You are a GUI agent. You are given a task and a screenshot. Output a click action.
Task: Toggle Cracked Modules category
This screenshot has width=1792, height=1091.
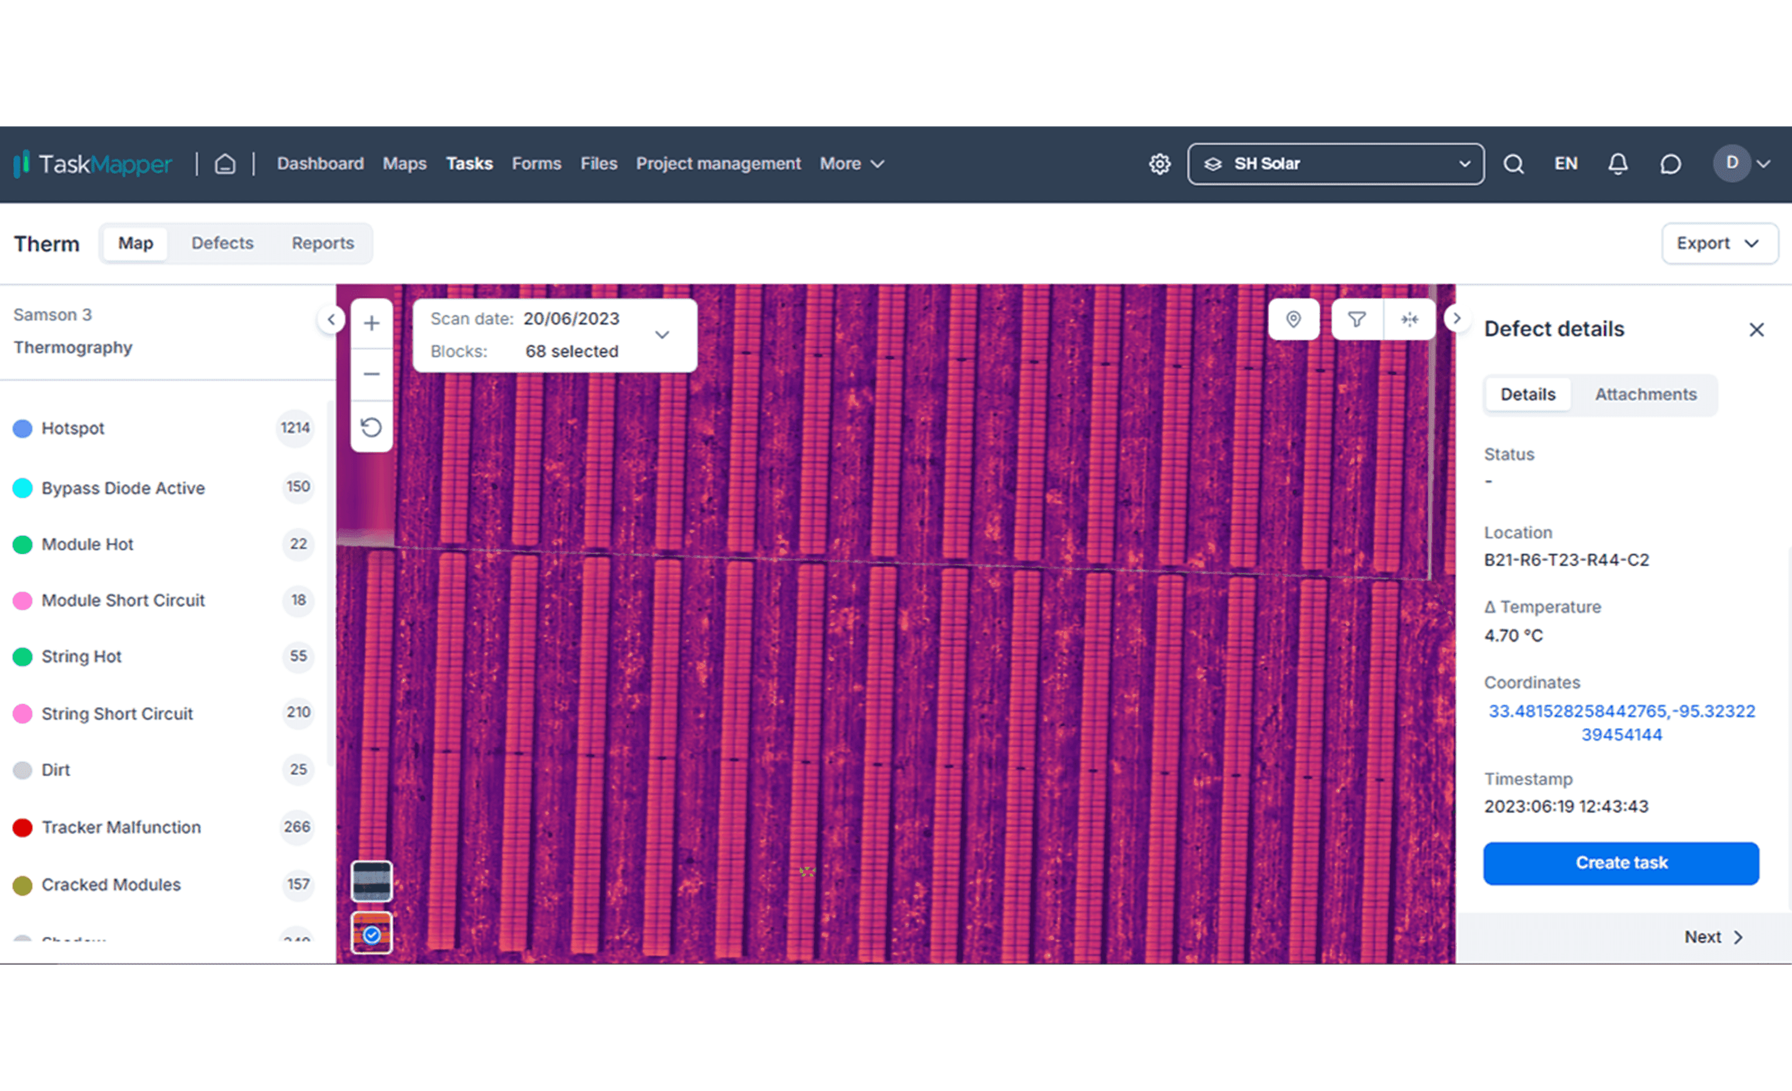tap(164, 884)
